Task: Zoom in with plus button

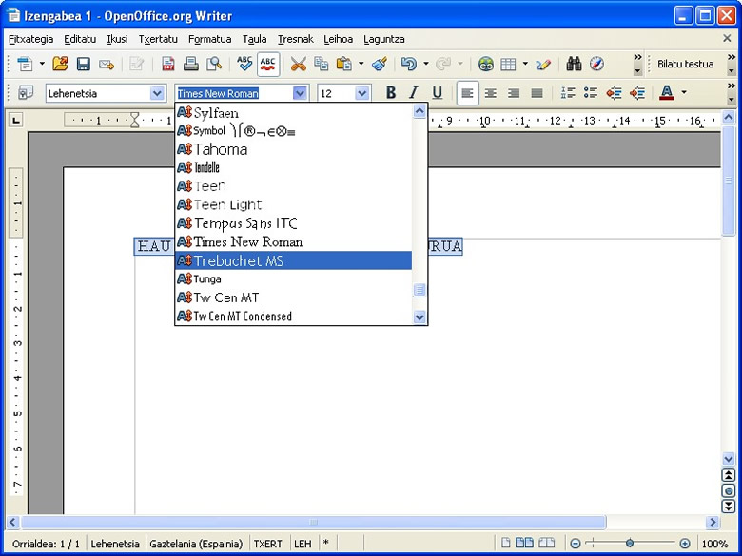Action: [x=684, y=544]
